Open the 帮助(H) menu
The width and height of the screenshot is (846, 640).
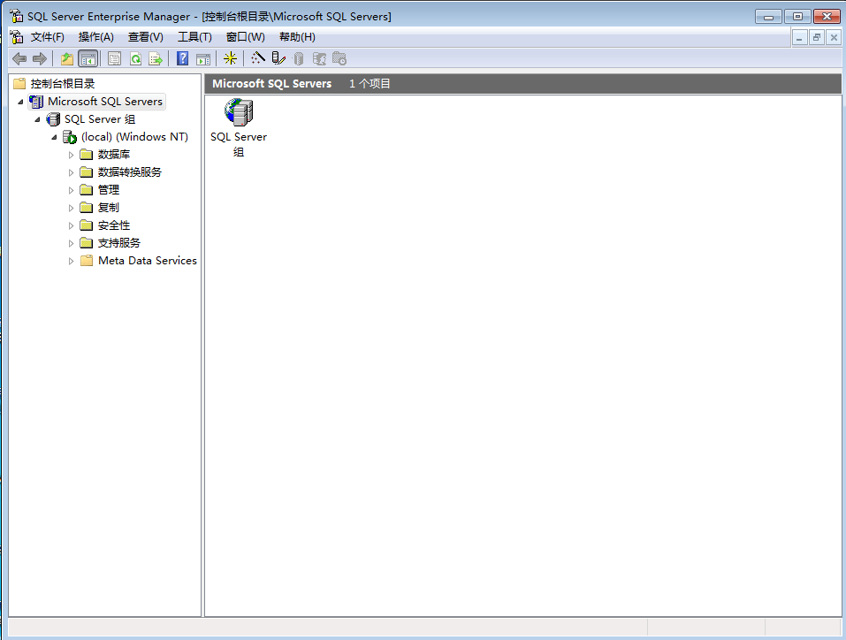pos(297,37)
